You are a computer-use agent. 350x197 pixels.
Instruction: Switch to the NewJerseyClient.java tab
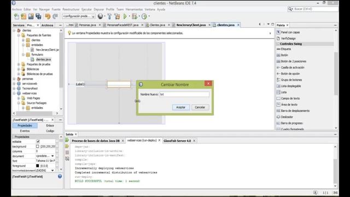[191, 25]
